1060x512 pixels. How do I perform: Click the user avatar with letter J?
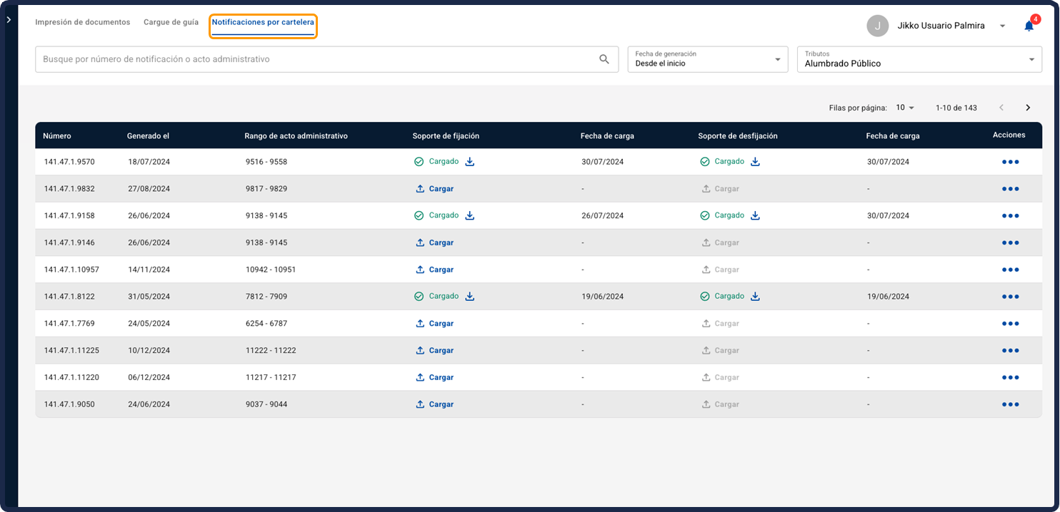pos(877,26)
